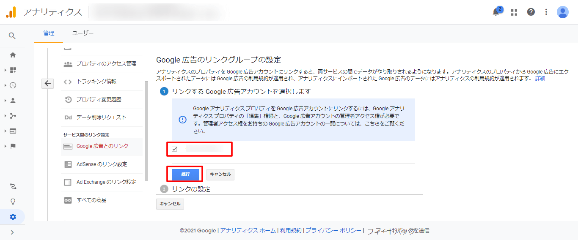Open the Google apps grid
The width and height of the screenshot is (578, 240).
(x=514, y=12)
